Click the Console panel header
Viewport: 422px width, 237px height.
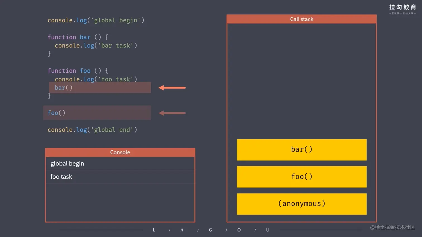(x=120, y=152)
